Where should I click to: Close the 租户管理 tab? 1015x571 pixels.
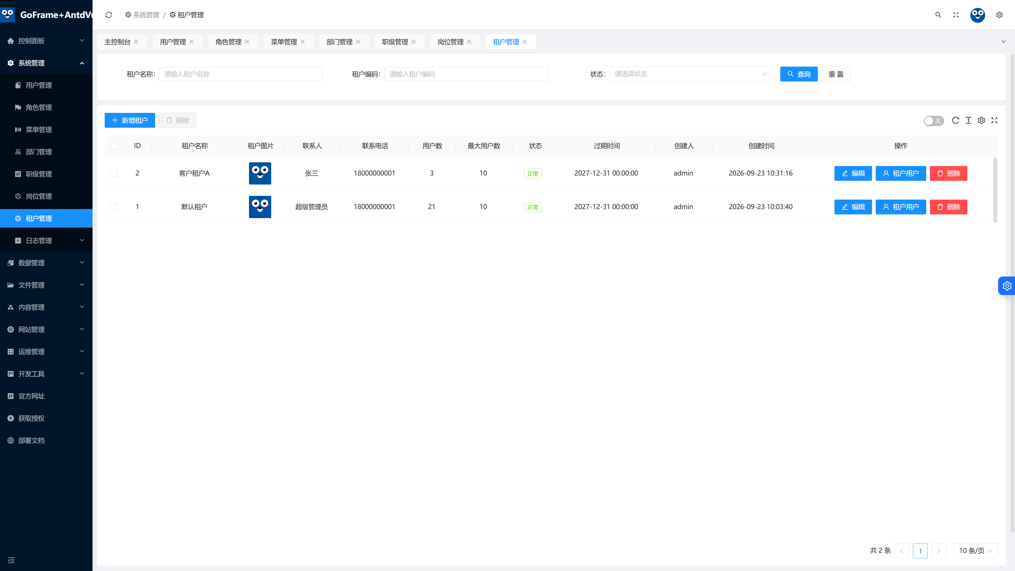(x=524, y=42)
